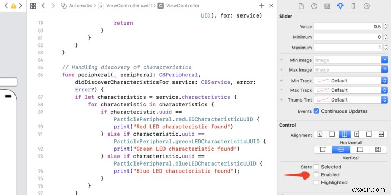
Task: Open the related items grid menu
Action: [x=33, y=6]
